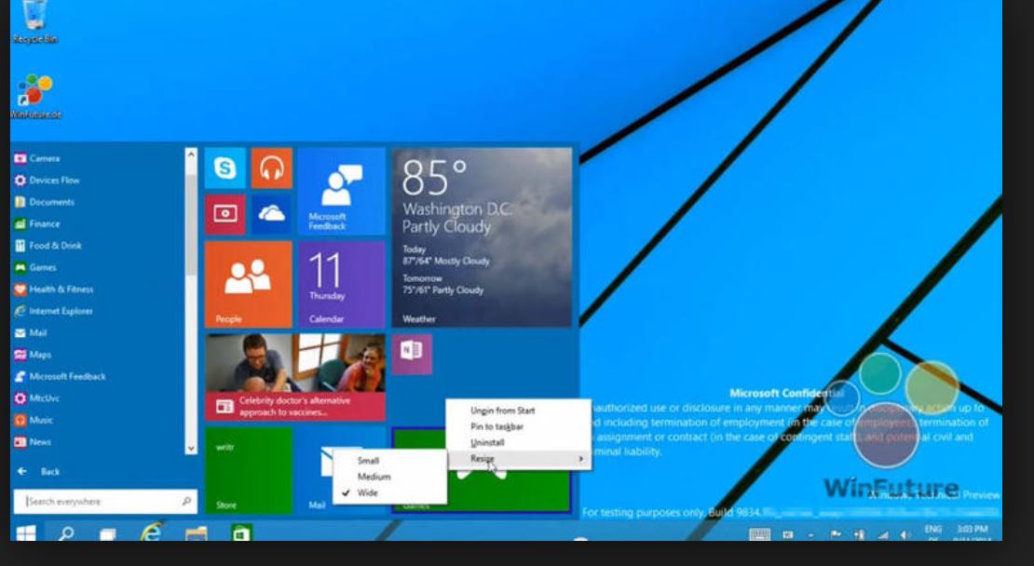This screenshot has height=566, width=1034.
Task: Pick the Medium tile size option
Action: [x=374, y=477]
